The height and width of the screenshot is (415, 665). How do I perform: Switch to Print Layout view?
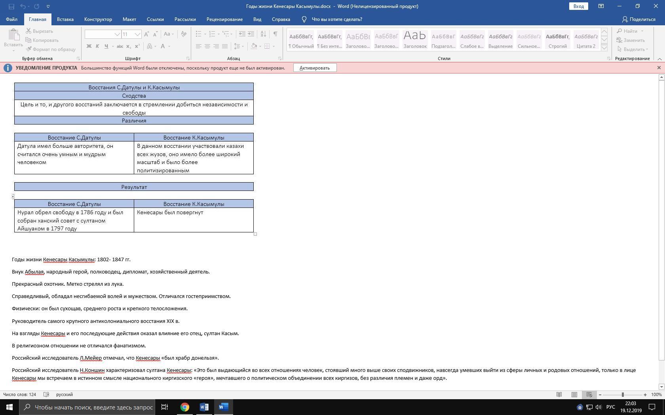(x=574, y=394)
